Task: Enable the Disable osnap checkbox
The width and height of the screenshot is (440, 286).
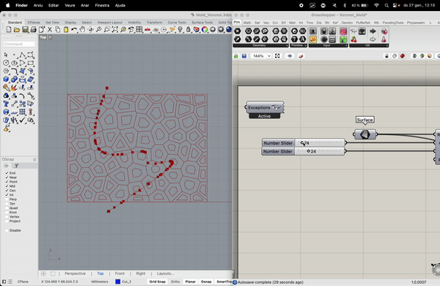Action: [x=7, y=230]
